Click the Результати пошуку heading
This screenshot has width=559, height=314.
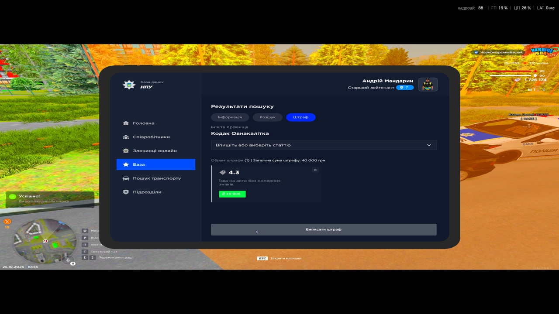pyautogui.click(x=242, y=106)
